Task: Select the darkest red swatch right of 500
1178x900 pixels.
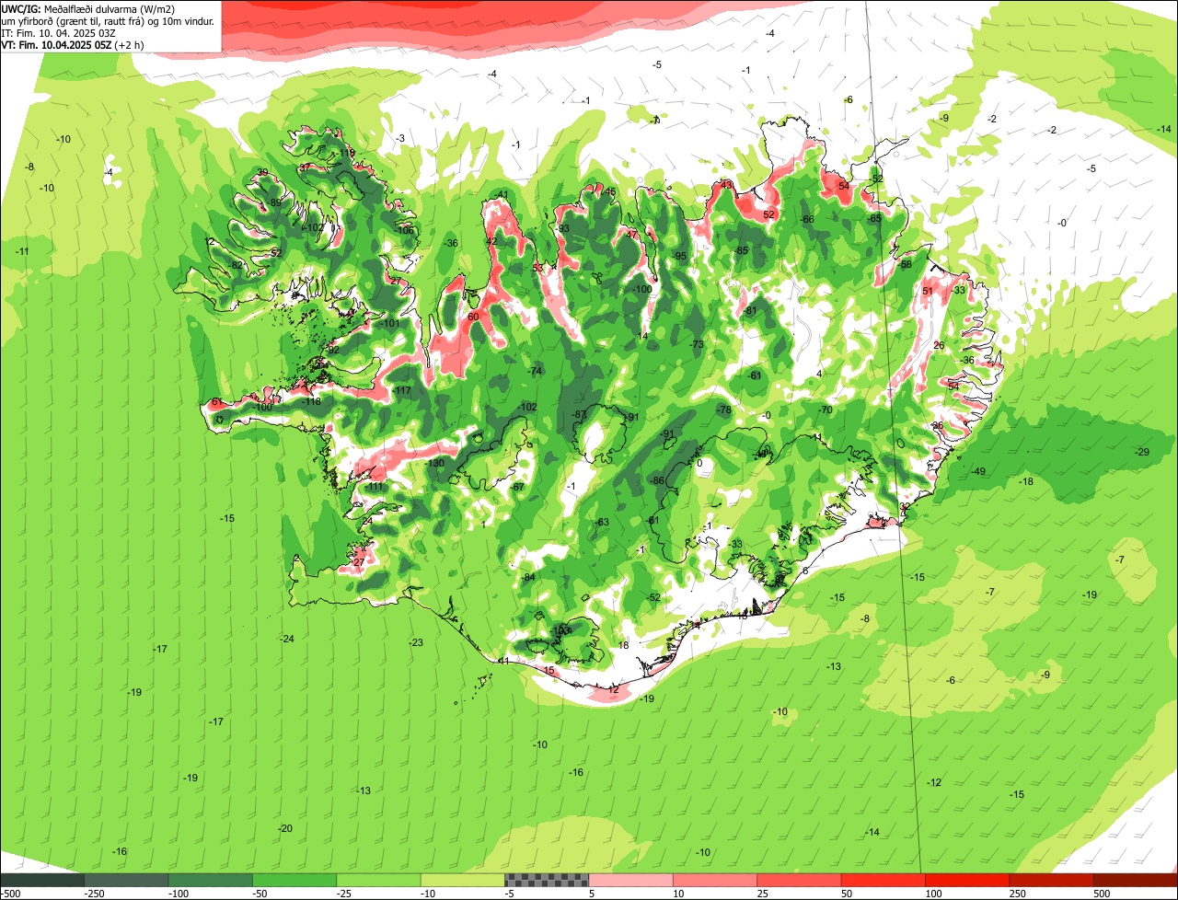Action: coord(1136,880)
